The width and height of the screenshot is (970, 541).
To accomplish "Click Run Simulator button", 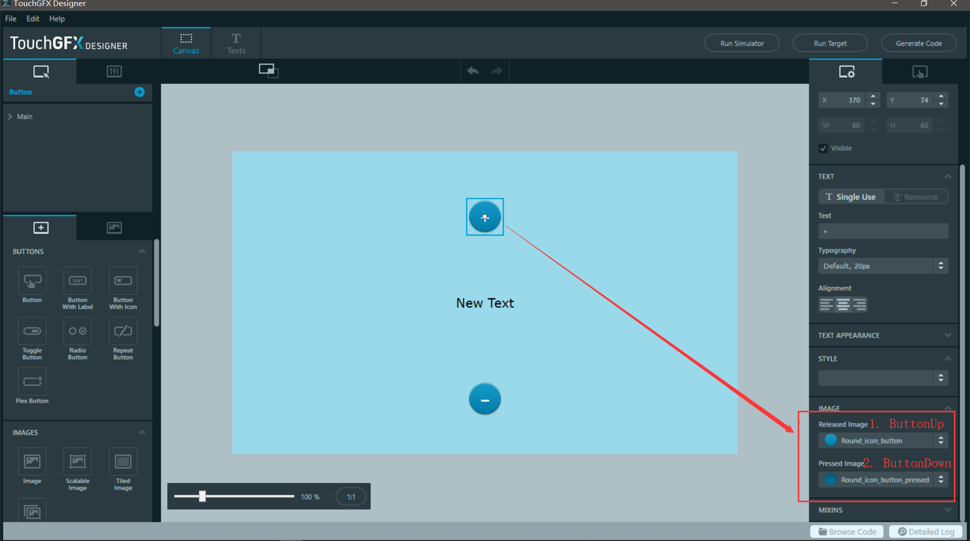I will (x=742, y=43).
